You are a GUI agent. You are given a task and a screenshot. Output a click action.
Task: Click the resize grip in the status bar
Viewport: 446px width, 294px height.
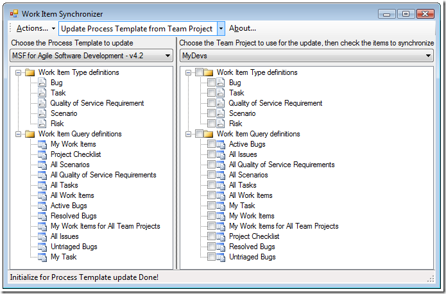click(431, 279)
